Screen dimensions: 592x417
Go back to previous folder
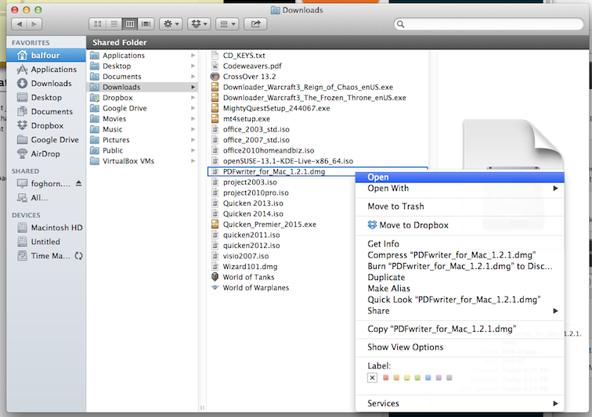pos(20,24)
